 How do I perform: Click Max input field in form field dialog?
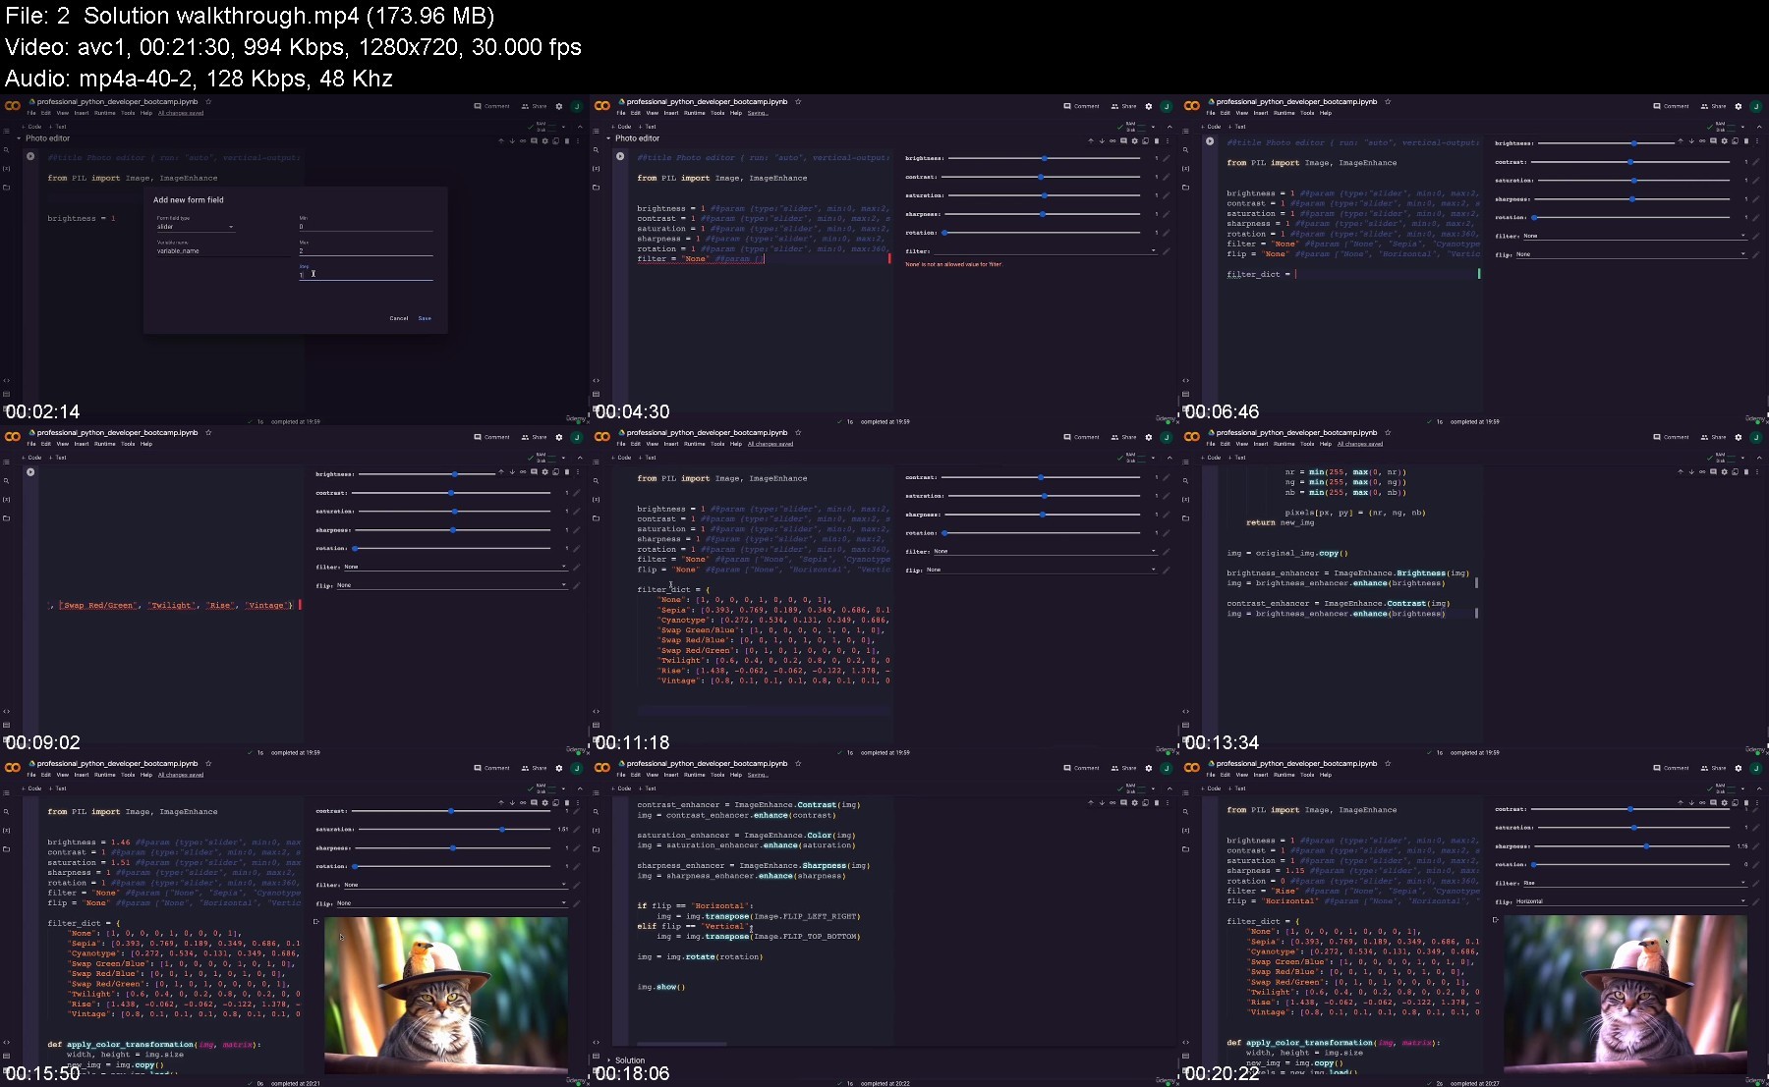[x=365, y=251]
